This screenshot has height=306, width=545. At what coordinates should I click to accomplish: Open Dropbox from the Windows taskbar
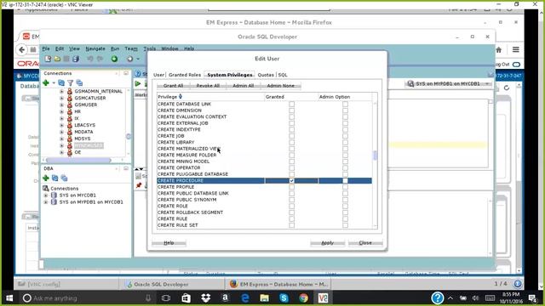[206, 298]
